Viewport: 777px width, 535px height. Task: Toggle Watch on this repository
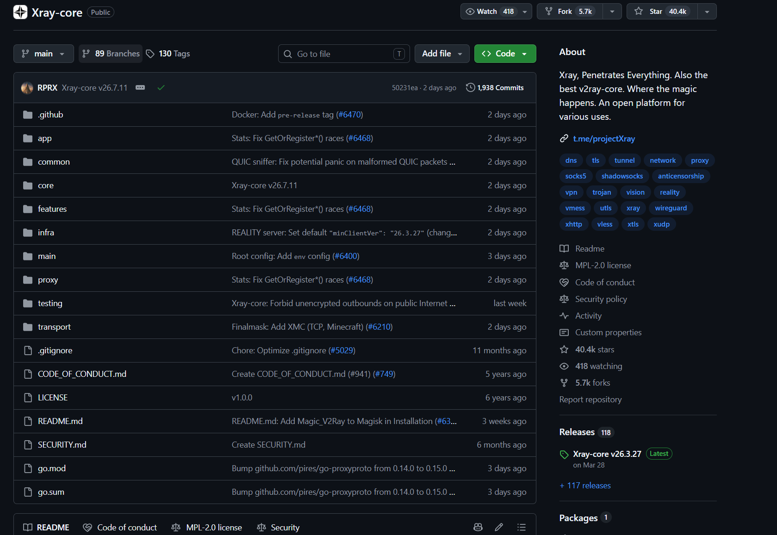[x=491, y=11]
